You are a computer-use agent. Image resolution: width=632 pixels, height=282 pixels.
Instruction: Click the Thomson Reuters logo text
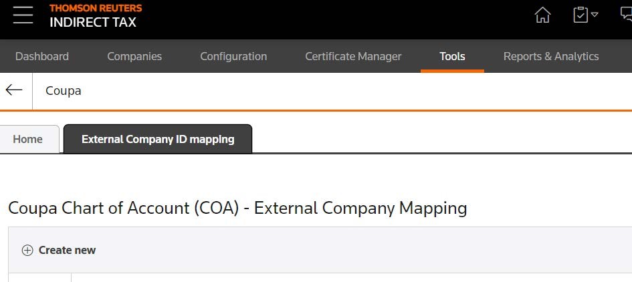tap(96, 8)
